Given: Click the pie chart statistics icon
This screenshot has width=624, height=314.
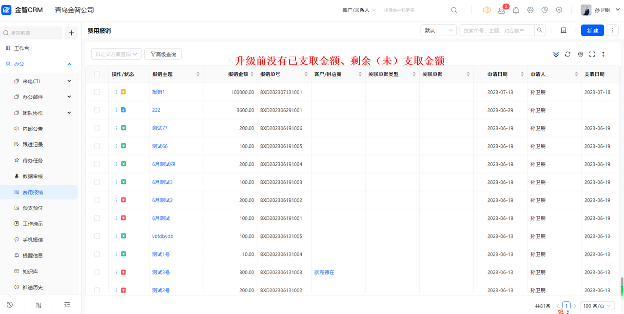Looking at the screenshot, I should coord(545,10).
